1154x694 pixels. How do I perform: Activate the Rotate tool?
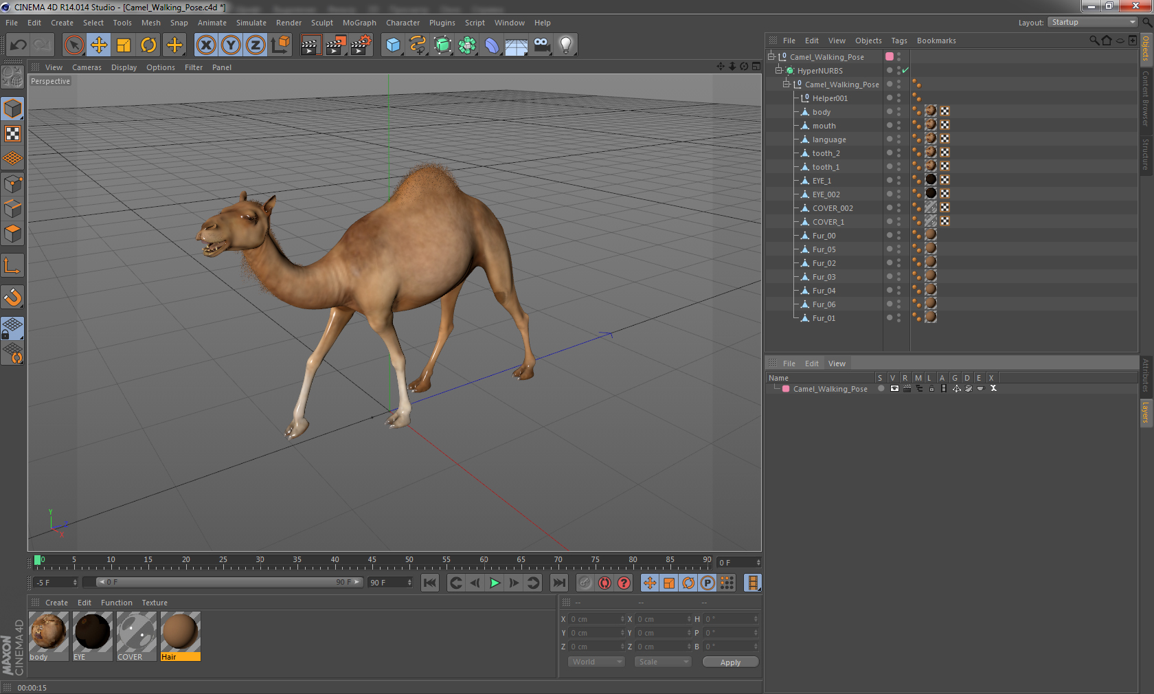[x=148, y=45]
